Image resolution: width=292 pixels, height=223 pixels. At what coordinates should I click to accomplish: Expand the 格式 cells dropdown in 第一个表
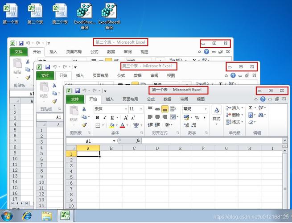[x=242, y=122]
